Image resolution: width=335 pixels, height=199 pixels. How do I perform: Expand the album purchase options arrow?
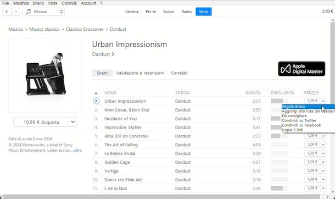click(73, 122)
